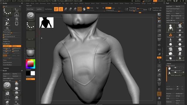Open the Transform menu
This screenshot has height=105, width=187.
tap(137, 3)
